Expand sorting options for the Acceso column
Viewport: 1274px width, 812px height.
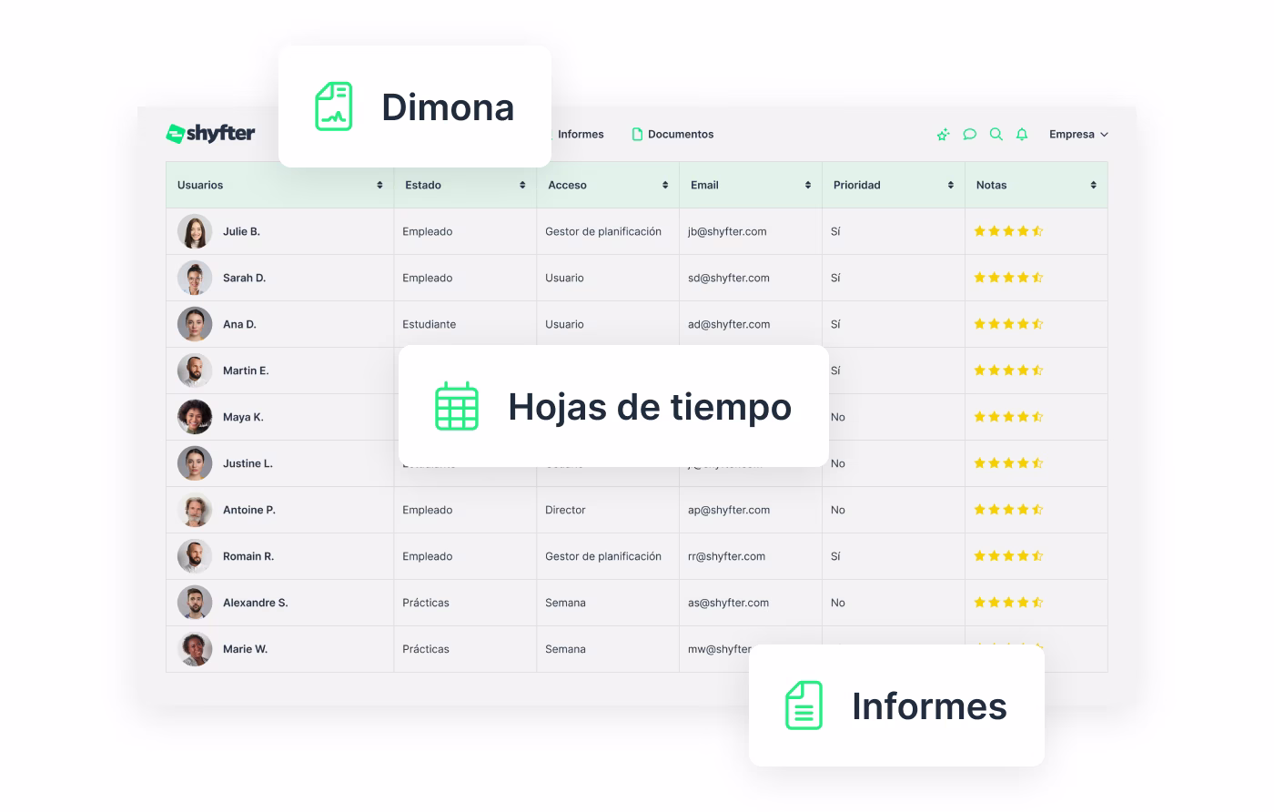665,185
